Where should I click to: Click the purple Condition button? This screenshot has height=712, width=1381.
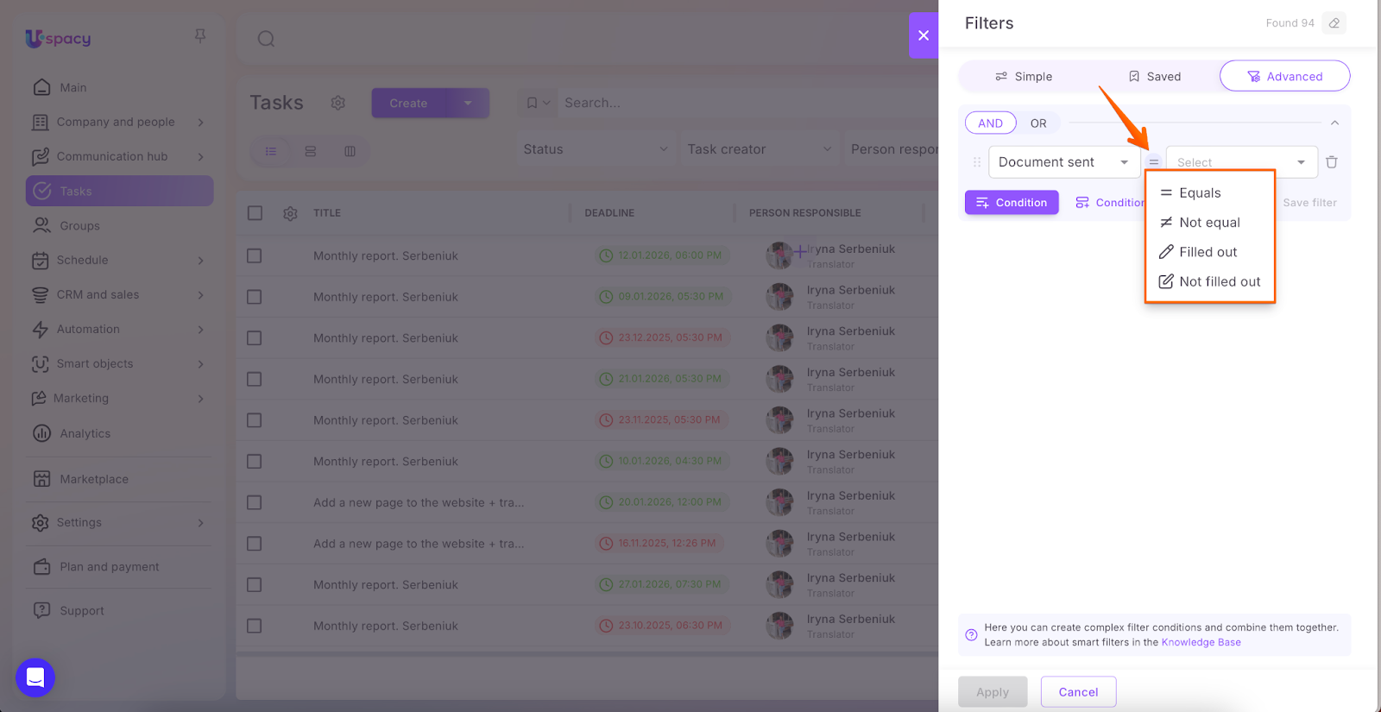[x=1012, y=203]
